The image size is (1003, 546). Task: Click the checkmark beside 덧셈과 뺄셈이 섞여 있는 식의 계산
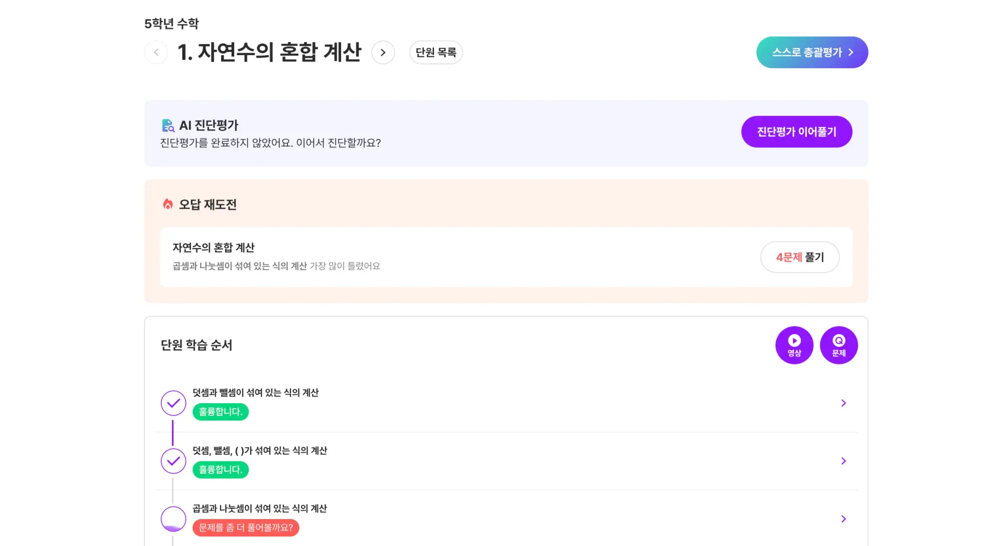[x=173, y=403]
